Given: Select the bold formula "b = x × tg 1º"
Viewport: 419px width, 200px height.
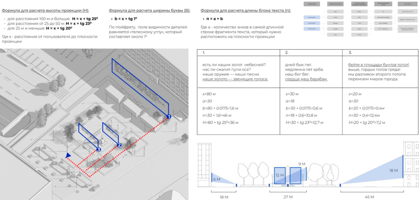Looking at the screenshot, I should (x=126, y=19).
